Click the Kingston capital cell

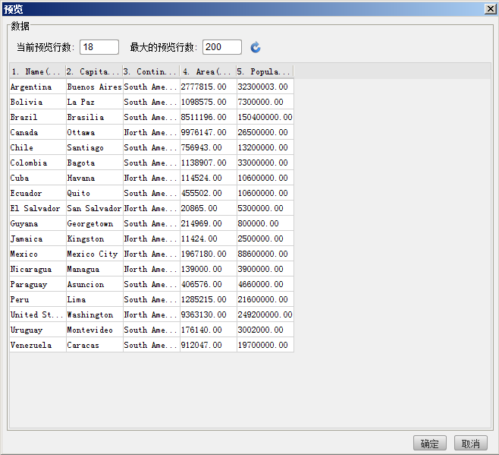coord(95,239)
